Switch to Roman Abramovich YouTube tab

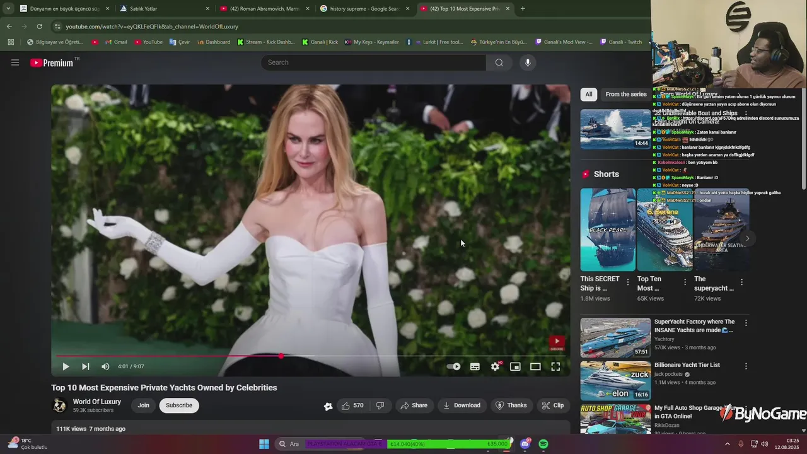point(264,9)
